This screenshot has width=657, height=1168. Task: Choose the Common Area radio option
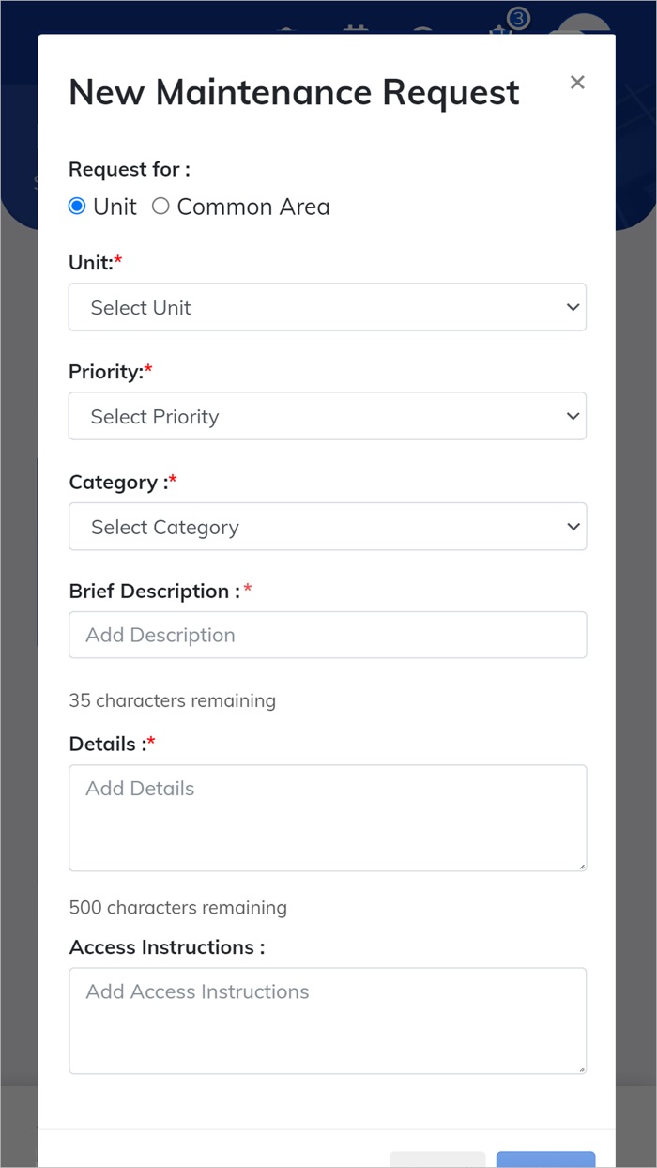[160, 207]
